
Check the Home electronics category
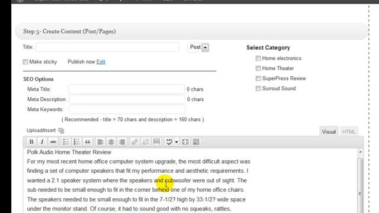[258, 58]
